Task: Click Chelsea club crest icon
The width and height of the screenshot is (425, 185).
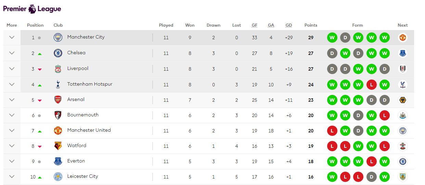Action: pyautogui.click(x=58, y=53)
